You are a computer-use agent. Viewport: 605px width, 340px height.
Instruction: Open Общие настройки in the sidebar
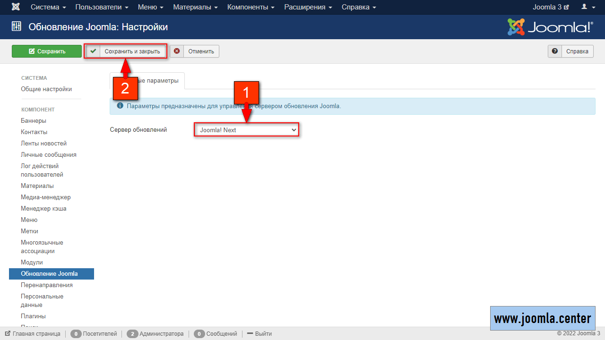[x=46, y=89]
